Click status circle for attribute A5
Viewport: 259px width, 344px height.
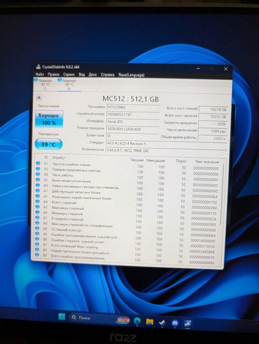pos(37,207)
